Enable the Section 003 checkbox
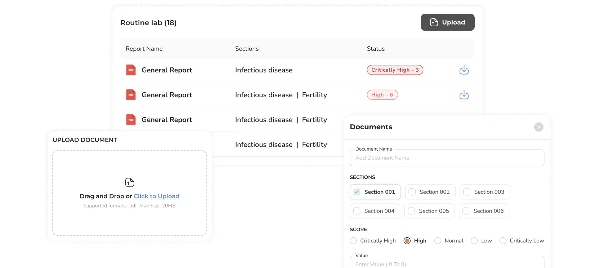This screenshot has height=268, width=595. click(x=467, y=192)
